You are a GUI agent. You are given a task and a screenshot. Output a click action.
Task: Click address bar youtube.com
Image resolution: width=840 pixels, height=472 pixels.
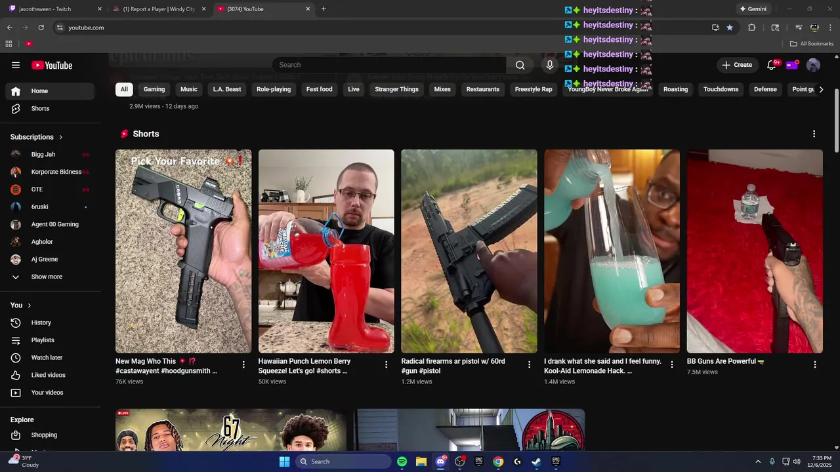coord(86,28)
